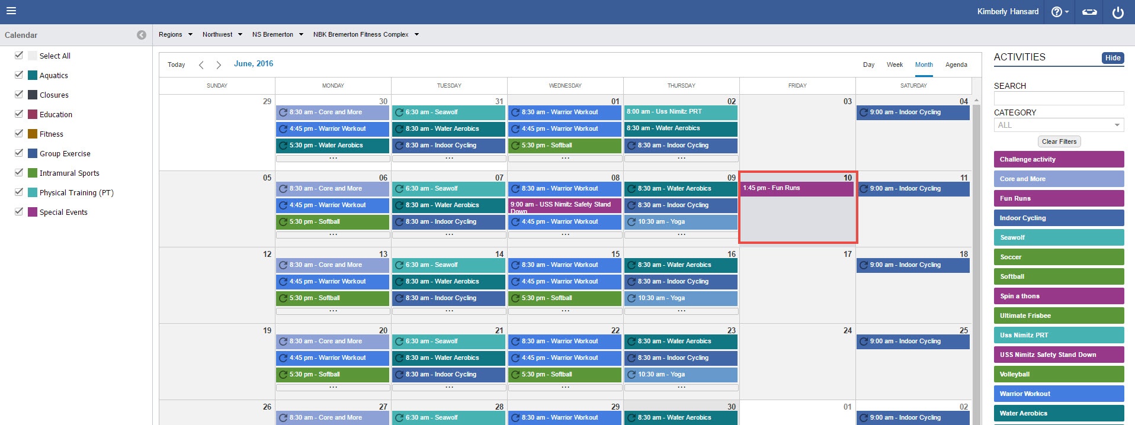Viewport: 1135px width, 425px height.
Task: Open the hamburger menu icon
Action: click(x=11, y=11)
